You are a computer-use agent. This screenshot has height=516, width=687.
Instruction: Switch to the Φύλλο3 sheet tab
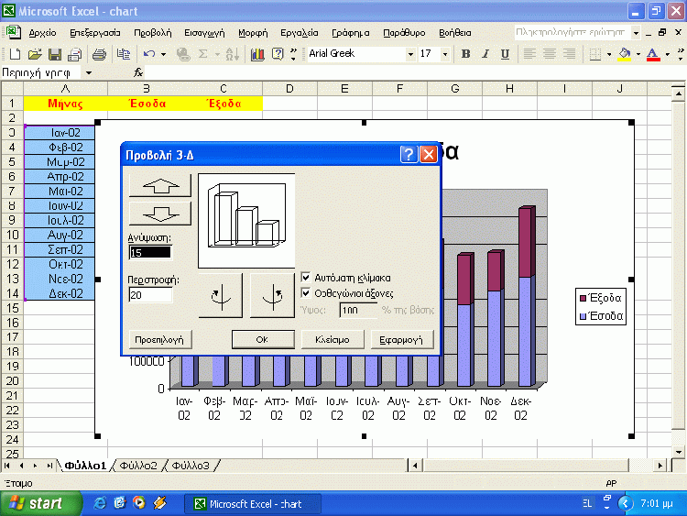pos(191,466)
